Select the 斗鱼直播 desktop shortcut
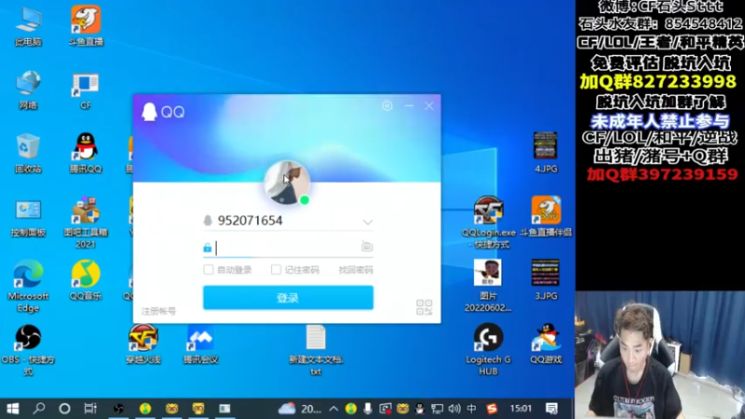This screenshot has width=745, height=419. point(86,26)
